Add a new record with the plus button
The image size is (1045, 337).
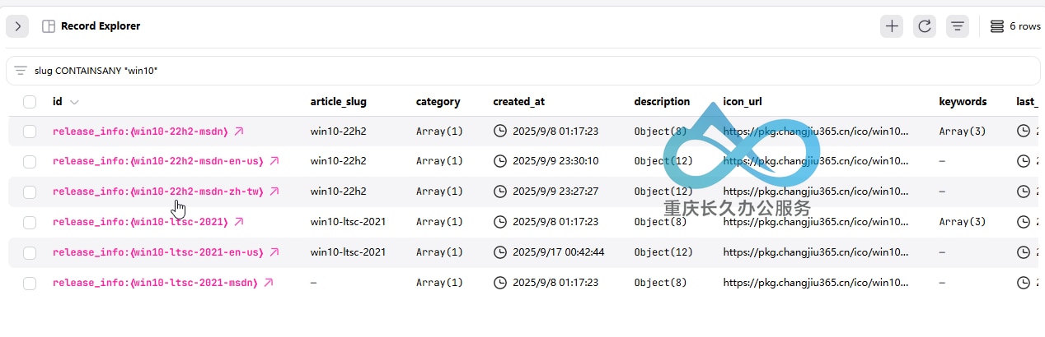(892, 26)
